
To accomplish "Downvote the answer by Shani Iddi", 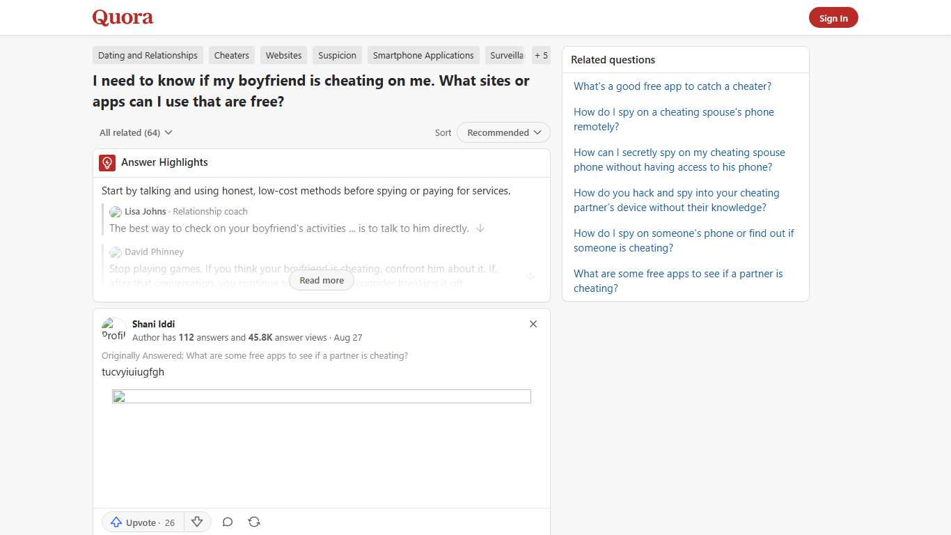I will pyautogui.click(x=197, y=522).
